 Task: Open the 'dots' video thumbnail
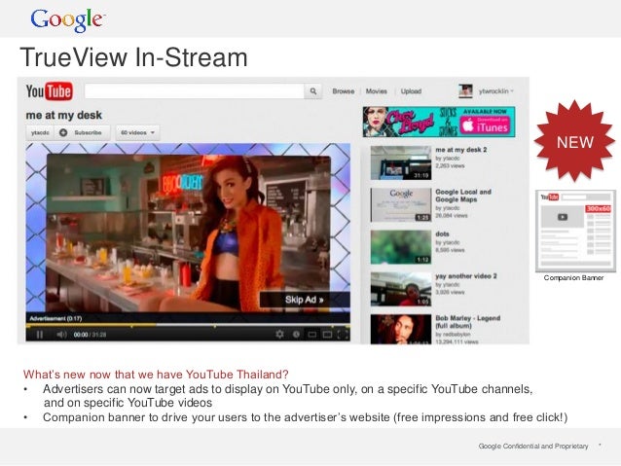click(401, 247)
